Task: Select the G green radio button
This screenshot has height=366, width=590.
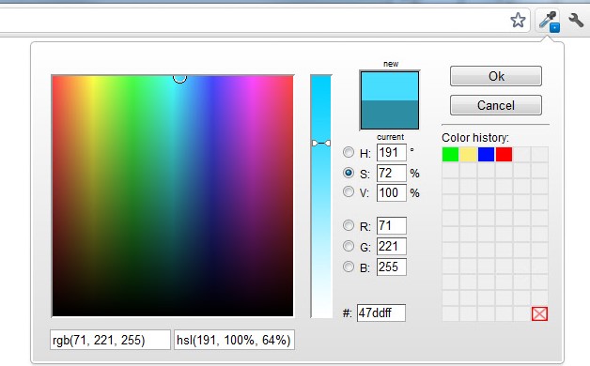Action: click(x=349, y=246)
